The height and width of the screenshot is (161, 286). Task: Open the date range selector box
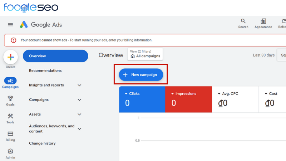(x=281, y=55)
